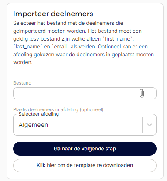
Task: Click the paperclip attachment icon
Action: tap(142, 93)
